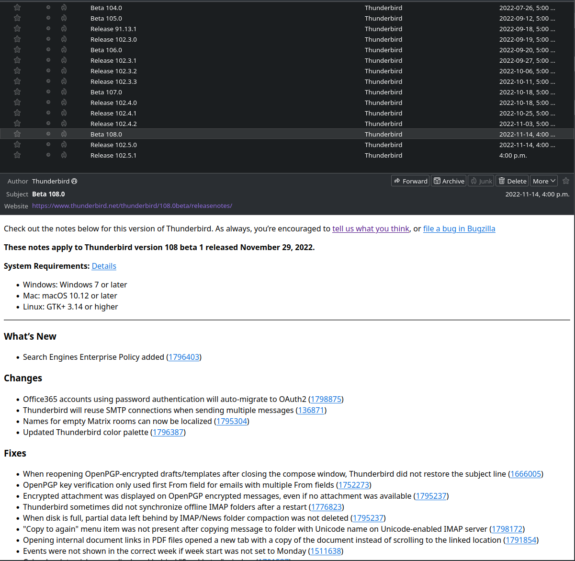Open 'file a bug in Bugzilla' link
Screen dimensions: 575x561
click(459, 229)
